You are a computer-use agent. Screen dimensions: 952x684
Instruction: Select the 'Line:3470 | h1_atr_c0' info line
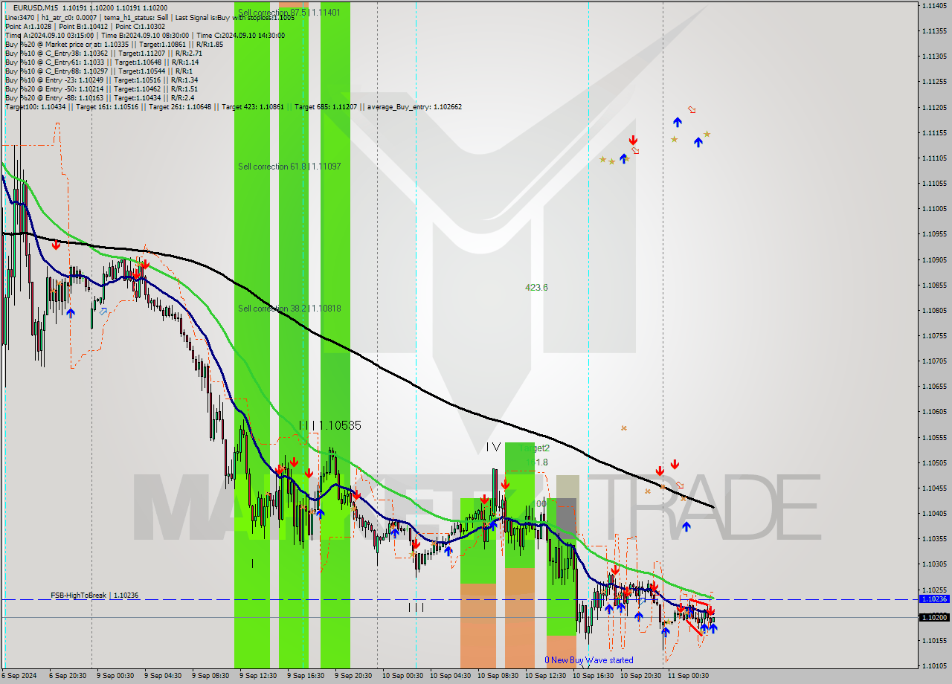coord(149,17)
